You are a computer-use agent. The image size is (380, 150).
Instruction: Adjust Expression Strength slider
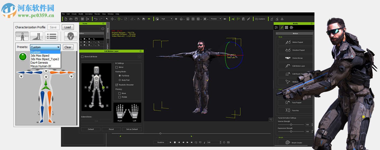291,131
